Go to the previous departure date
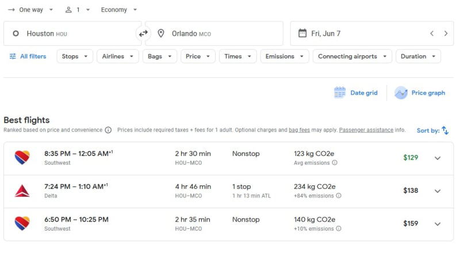The width and height of the screenshot is (460, 253). point(432,33)
